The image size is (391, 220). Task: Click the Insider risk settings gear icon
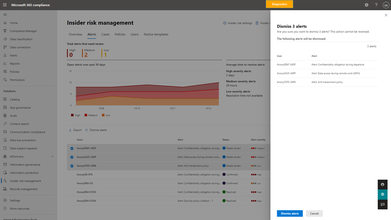click(225, 23)
